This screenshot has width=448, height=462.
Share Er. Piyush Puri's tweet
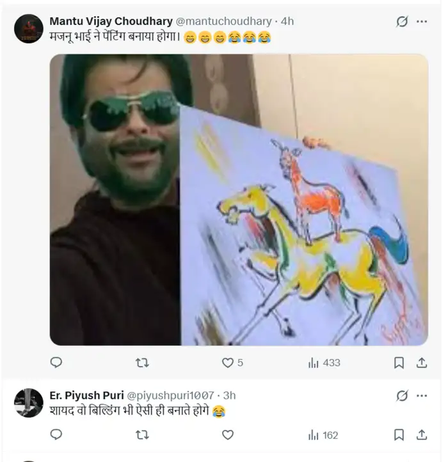coord(422,435)
